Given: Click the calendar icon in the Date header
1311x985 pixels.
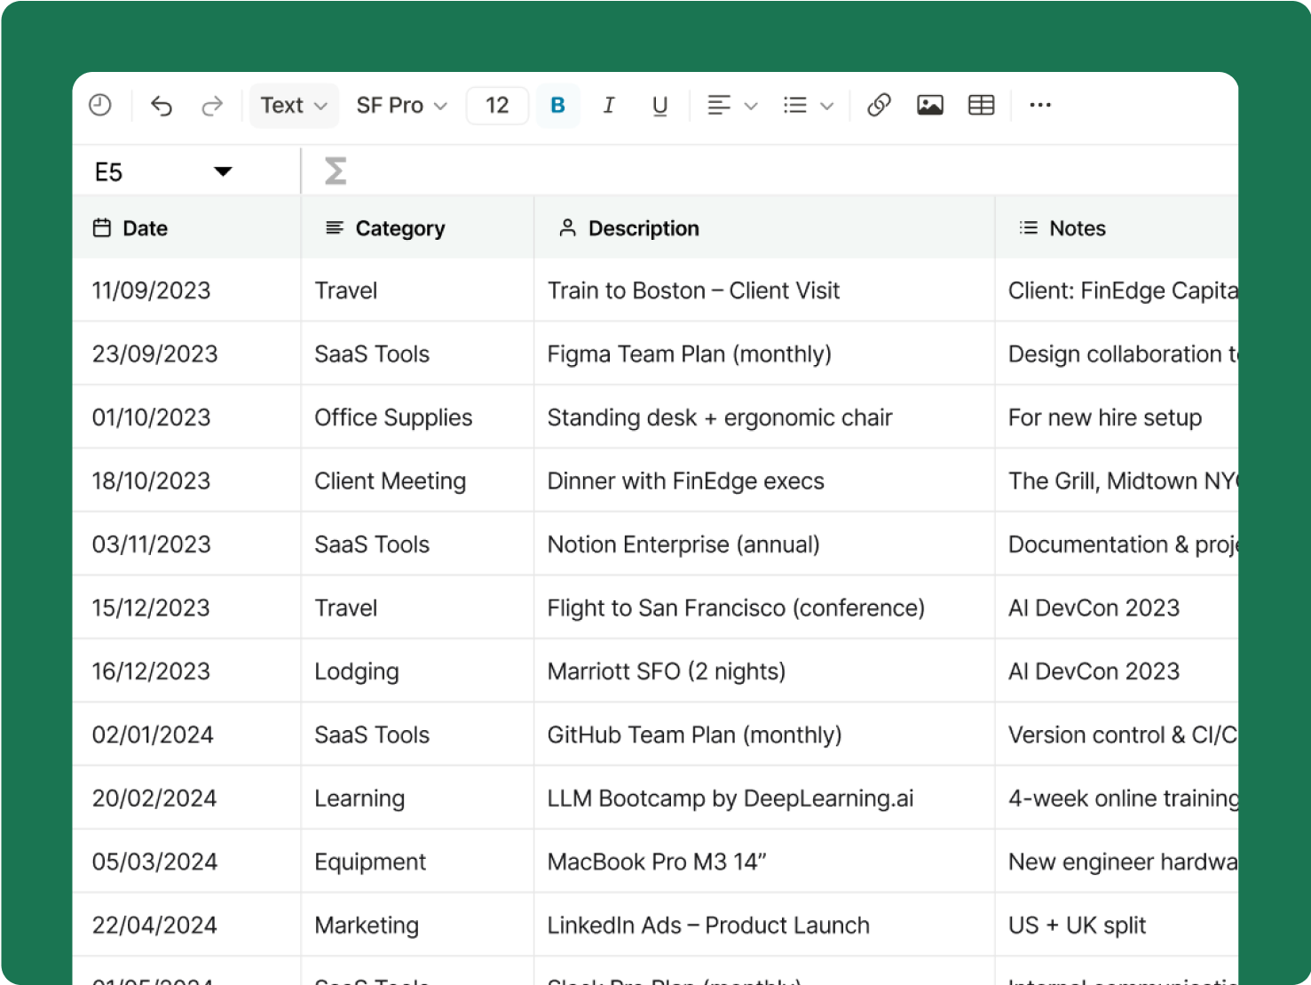Looking at the screenshot, I should (102, 228).
